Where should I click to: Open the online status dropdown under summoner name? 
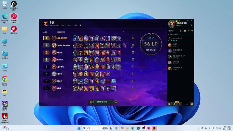tap(179, 26)
